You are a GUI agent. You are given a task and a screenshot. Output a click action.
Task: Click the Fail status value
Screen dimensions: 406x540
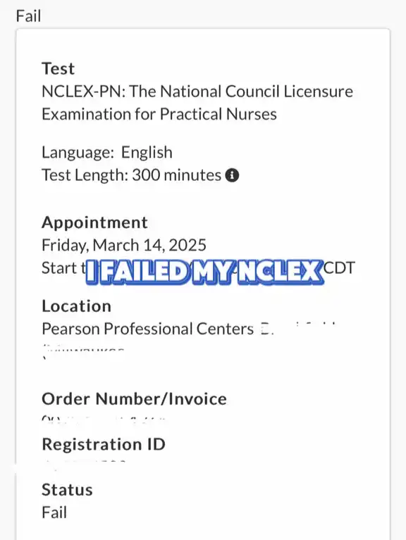click(x=54, y=513)
